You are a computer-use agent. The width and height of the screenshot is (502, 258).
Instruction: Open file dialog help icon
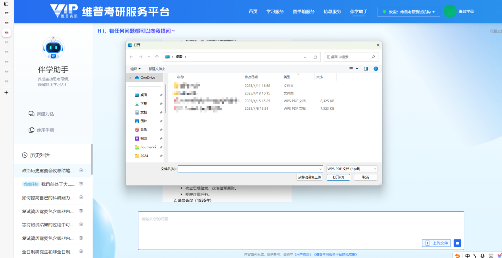(376, 69)
